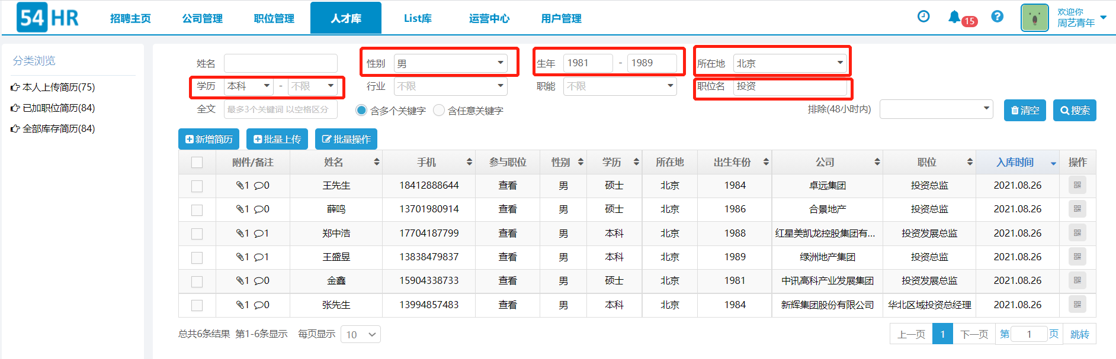Tick checkbox for 张先生 row
The image size is (1116, 359).
pos(197,305)
